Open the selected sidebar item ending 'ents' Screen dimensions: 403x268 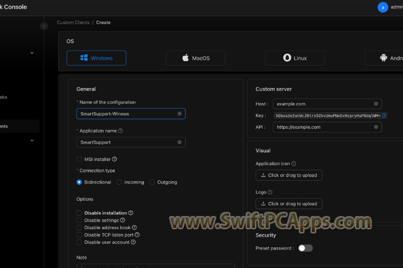pyautogui.click(x=20, y=126)
